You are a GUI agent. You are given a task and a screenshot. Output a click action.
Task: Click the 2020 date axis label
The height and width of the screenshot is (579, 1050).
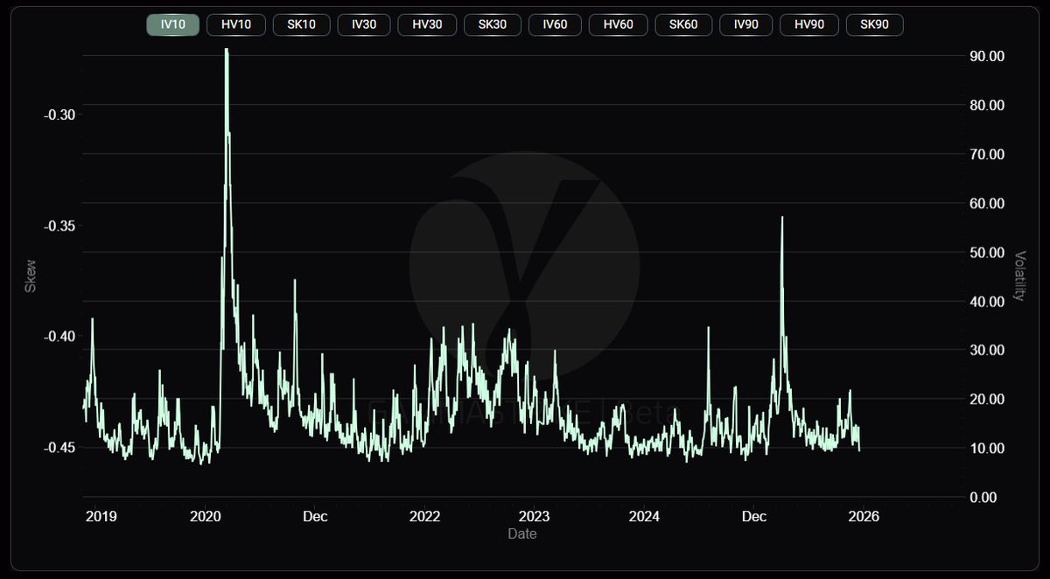[206, 516]
